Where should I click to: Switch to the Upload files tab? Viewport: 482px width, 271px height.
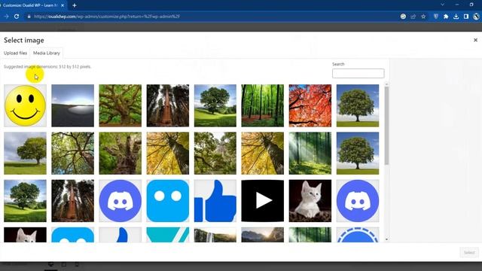(x=15, y=53)
